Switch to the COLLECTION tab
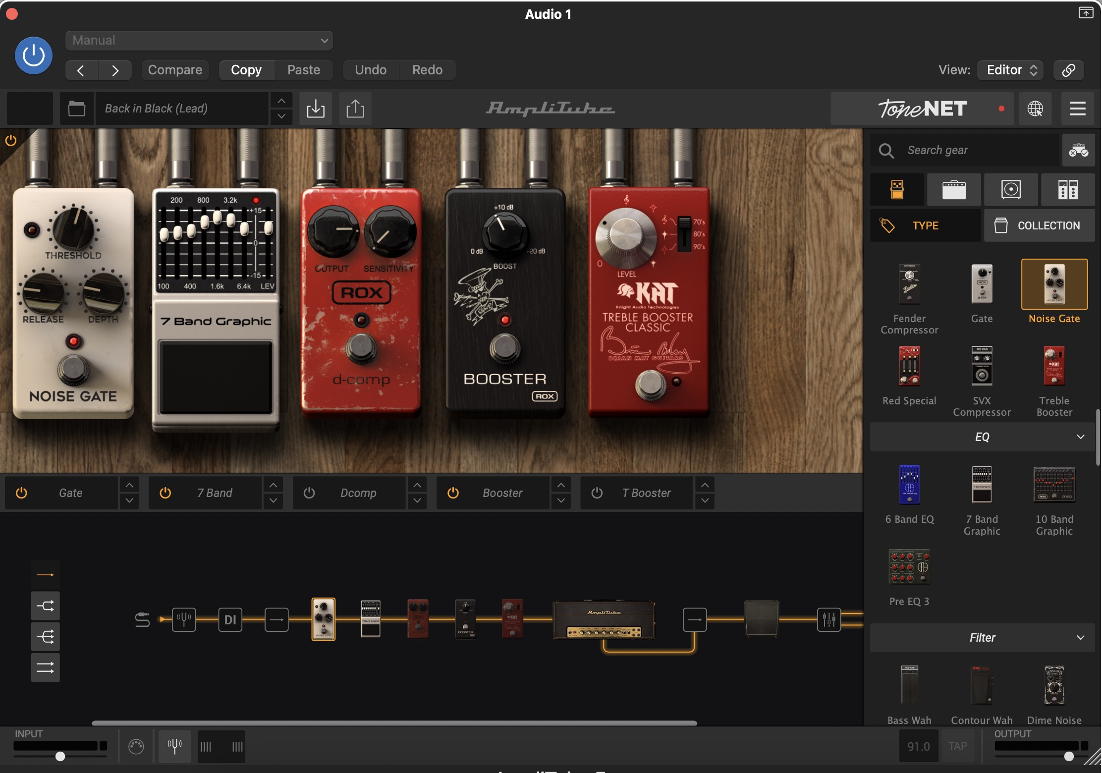The width and height of the screenshot is (1102, 773). point(1039,225)
